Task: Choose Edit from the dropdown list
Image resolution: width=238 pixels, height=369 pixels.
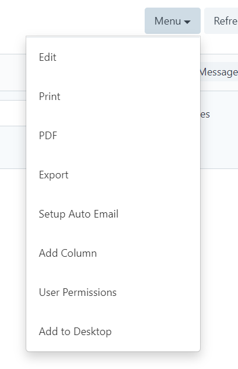Action: [x=113, y=57]
